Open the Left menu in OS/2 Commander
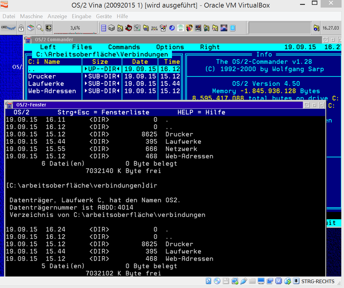The width and height of the screenshot is (344, 288). pos(48,47)
